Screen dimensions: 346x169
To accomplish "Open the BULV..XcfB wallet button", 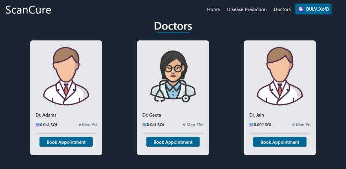I will pyautogui.click(x=313, y=9).
